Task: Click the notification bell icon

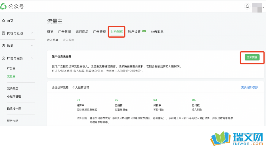Action: (247, 6)
